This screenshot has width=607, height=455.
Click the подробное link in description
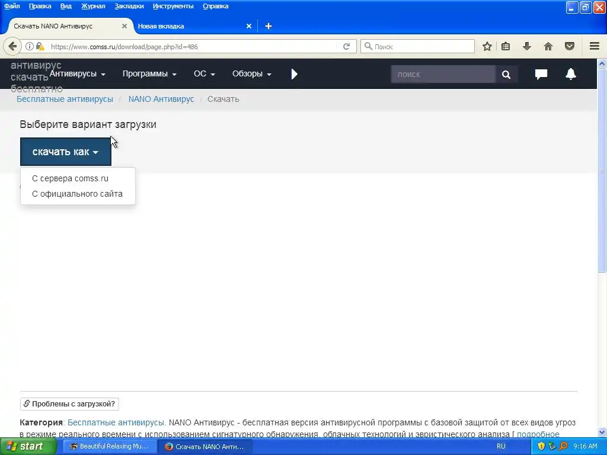click(538, 434)
